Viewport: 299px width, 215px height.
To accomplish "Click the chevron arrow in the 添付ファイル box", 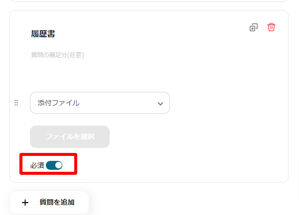I will pyautogui.click(x=160, y=104).
